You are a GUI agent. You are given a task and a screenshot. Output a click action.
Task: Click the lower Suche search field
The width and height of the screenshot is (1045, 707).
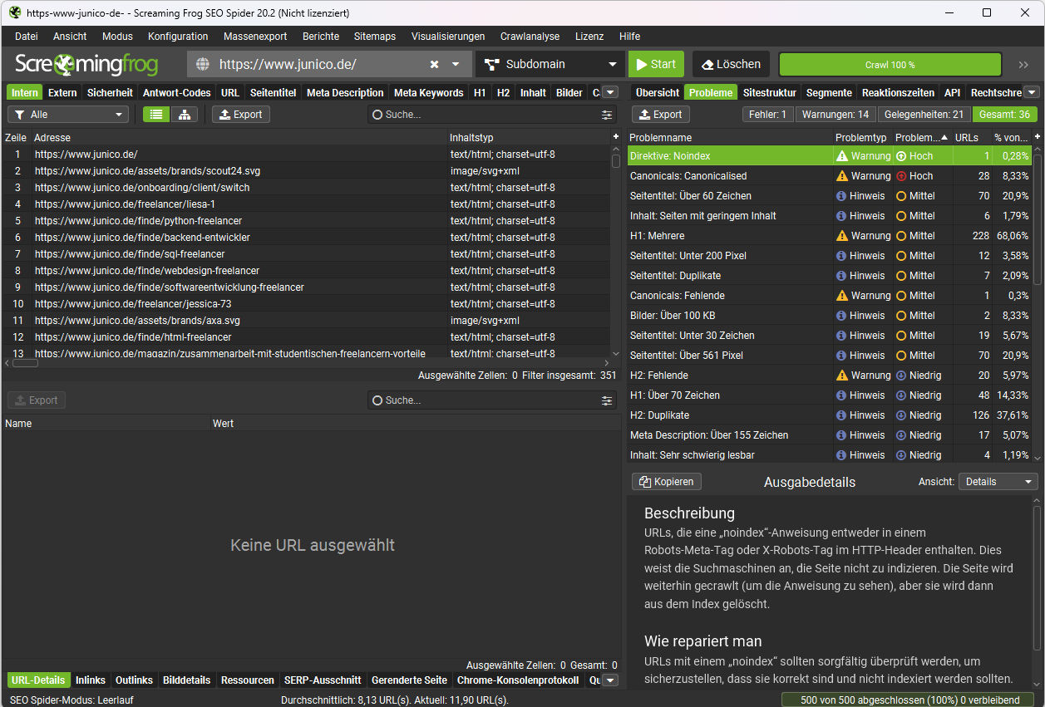click(482, 400)
